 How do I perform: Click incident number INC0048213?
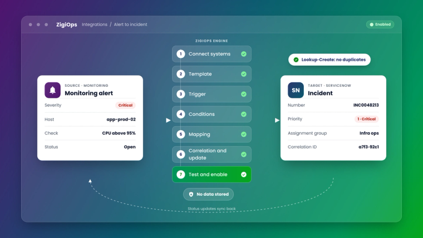pos(366,105)
